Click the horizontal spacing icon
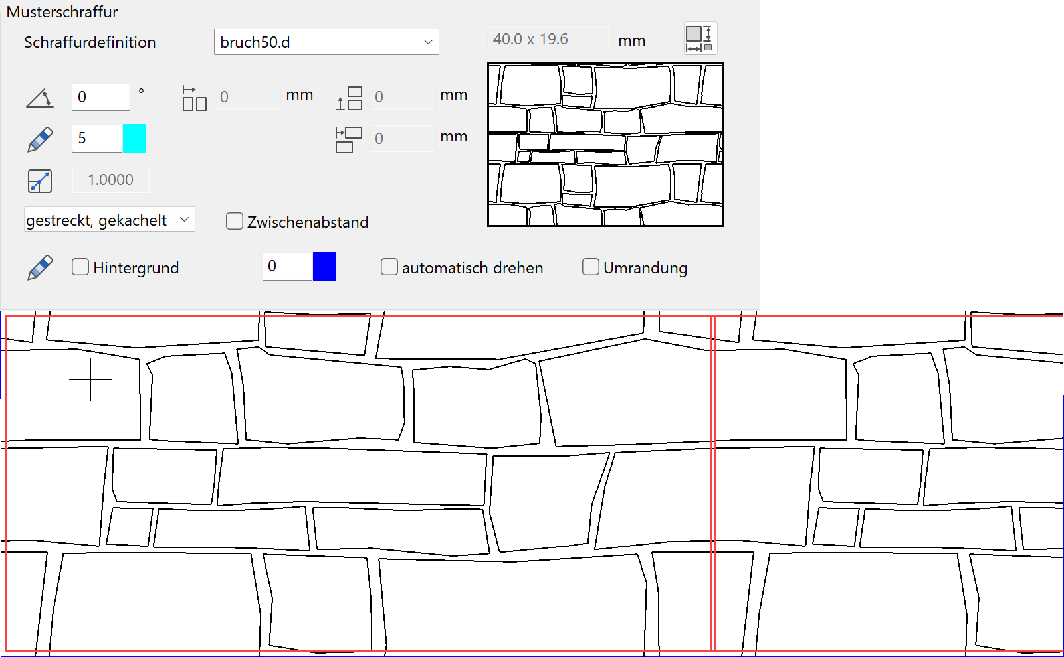1064x657 pixels. click(x=193, y=97)
